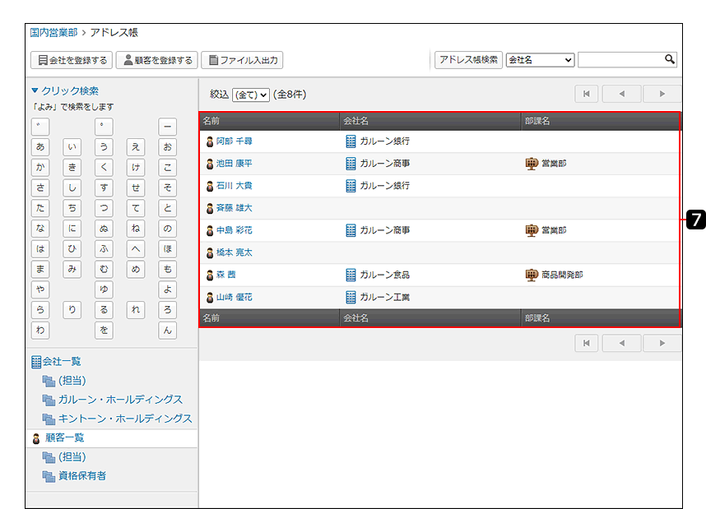Image resolution: width=706 pixels, height=509 pixels.
Task: Click the building icon beside ガルーン食品
Action: point(351,275)
